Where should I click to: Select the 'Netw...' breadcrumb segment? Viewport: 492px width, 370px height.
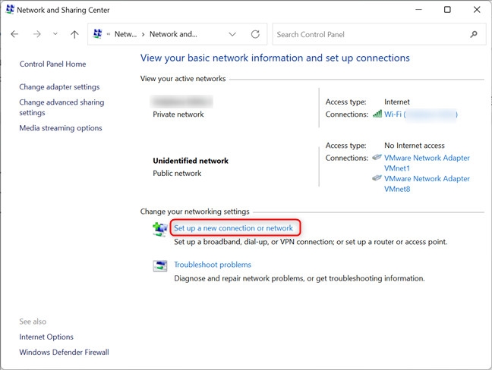(x=125, y=34)
